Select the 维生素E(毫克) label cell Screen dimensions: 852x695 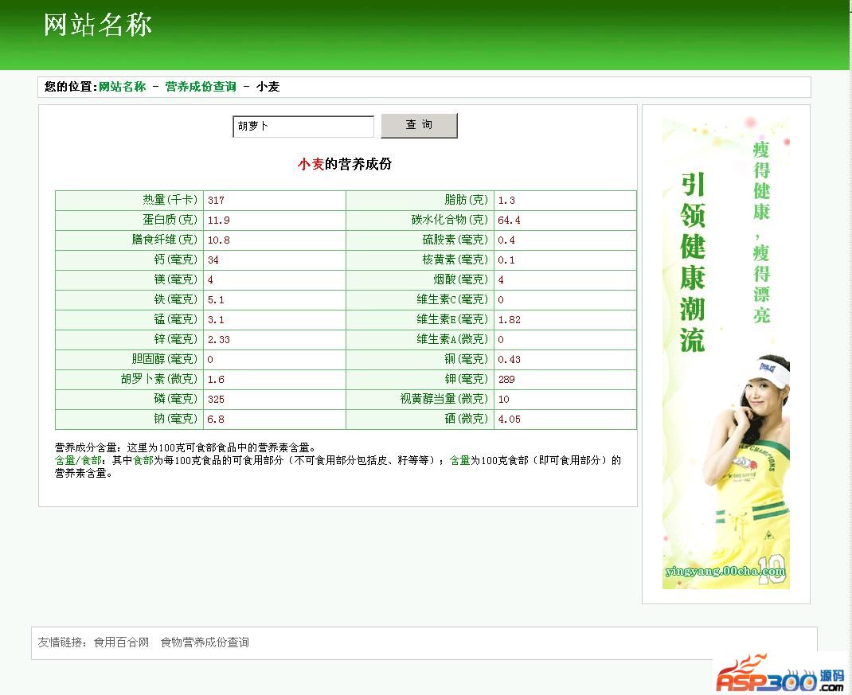pyautogui.click(x=420, y=319)
